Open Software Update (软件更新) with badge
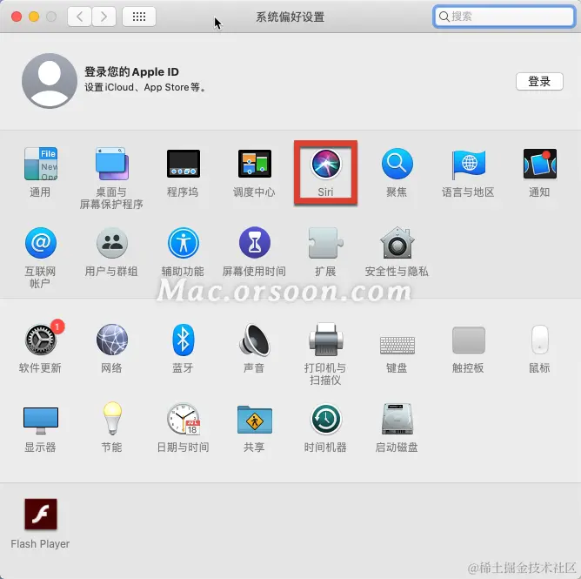 pos(42,339)
